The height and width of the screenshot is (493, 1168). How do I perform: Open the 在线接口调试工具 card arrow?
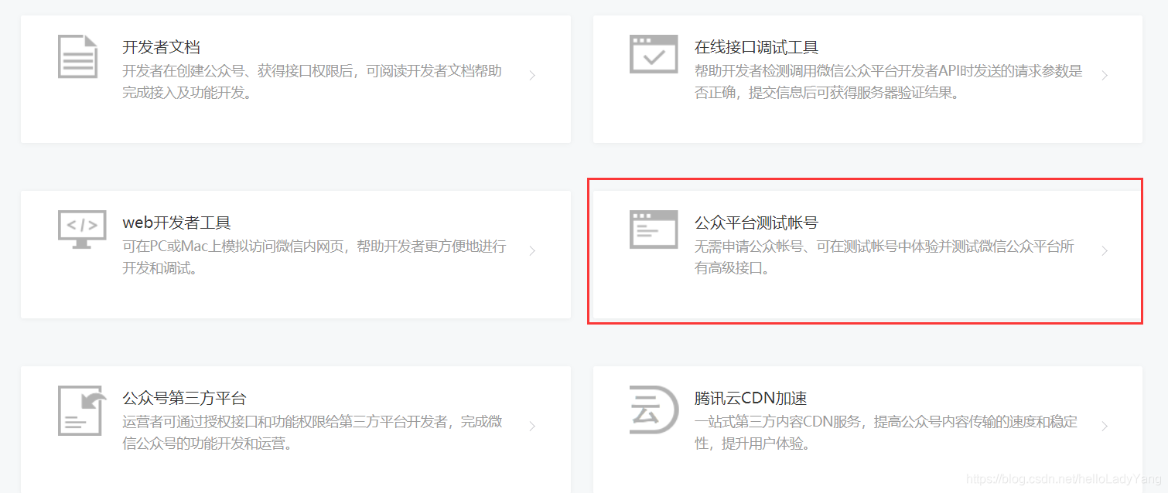(1105, 76)
